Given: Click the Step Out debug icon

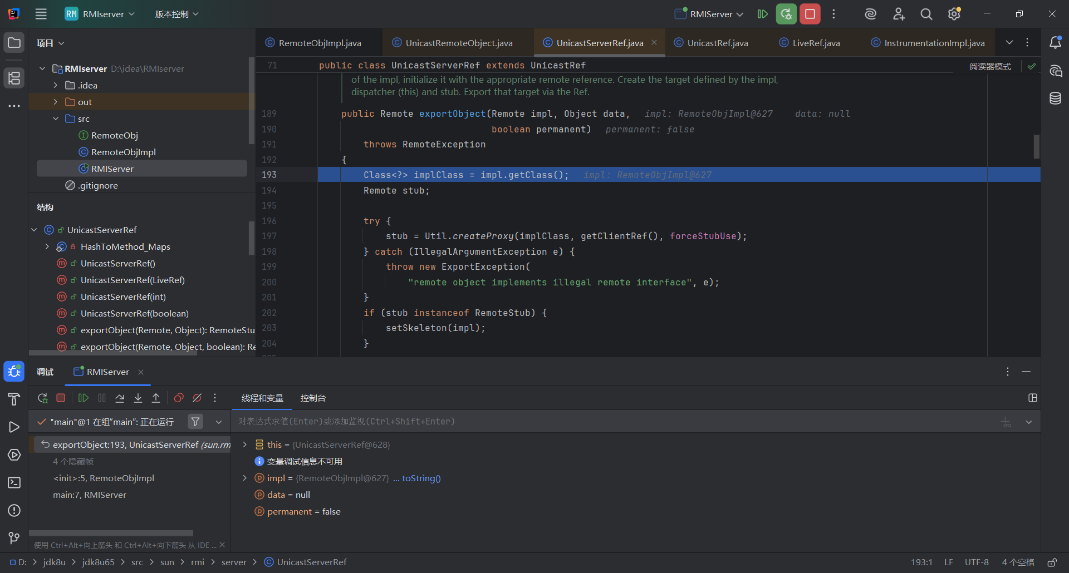Looking at the screenshot, I should click(x=156, y=398).
